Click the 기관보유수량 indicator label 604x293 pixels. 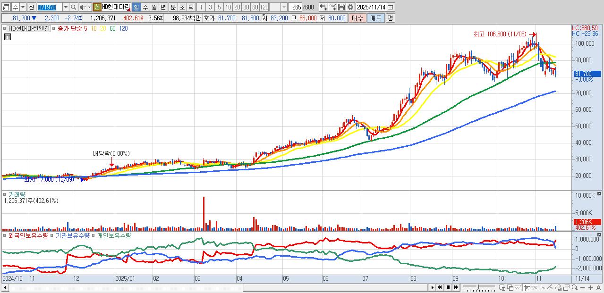pyautogui.click(x=72, y=235)
